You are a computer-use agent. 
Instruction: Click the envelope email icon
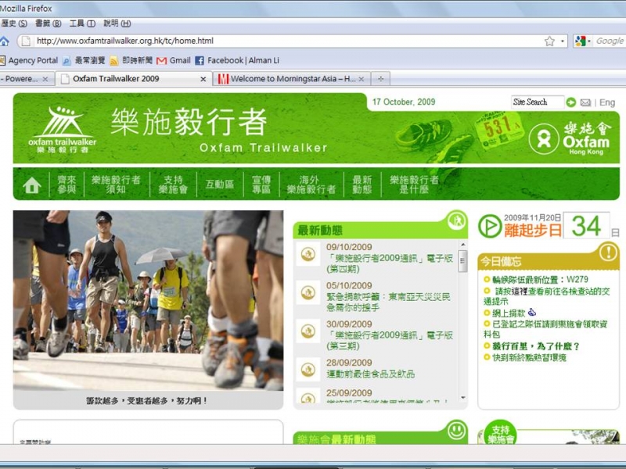[x=585, y=102]
